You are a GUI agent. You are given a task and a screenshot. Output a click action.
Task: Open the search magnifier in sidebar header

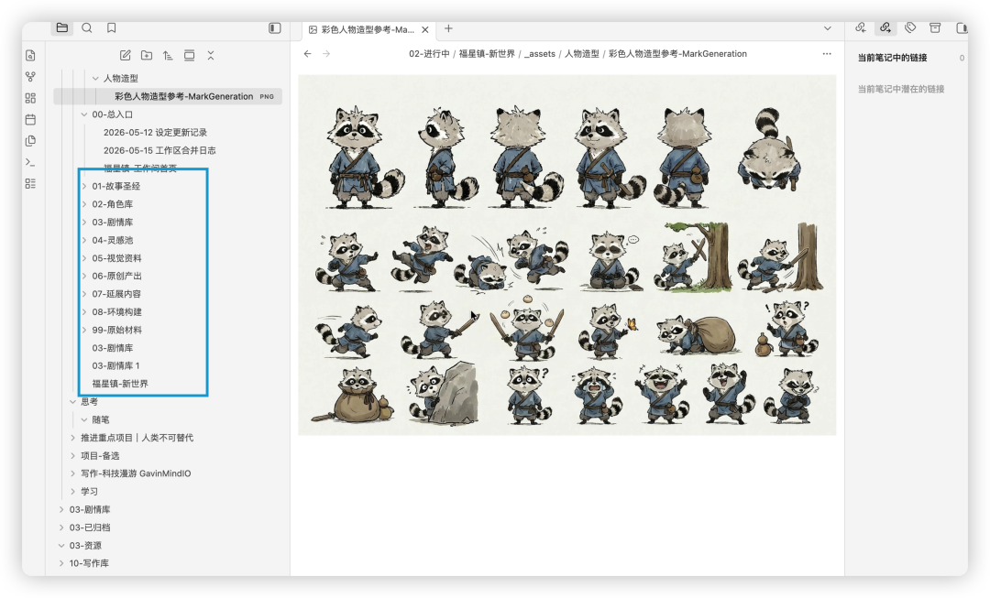(87, 27)
